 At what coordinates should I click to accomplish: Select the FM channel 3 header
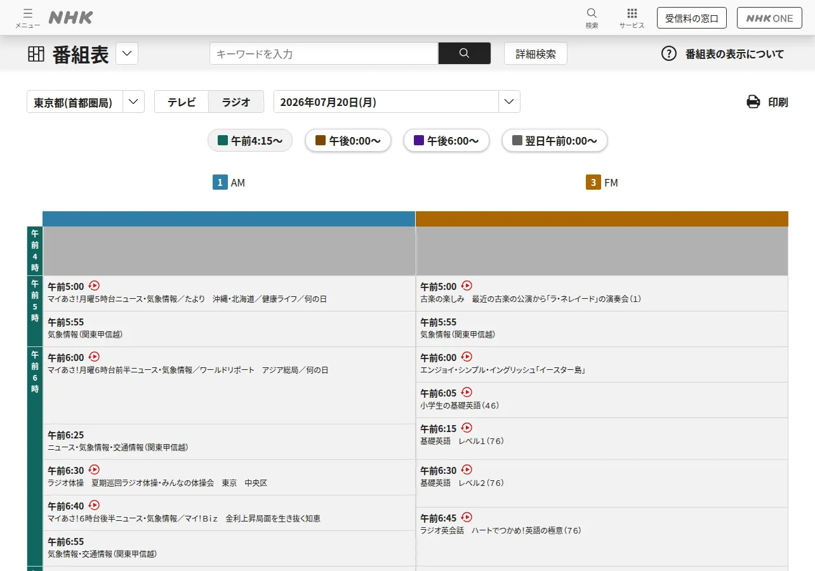click(x=602, y=183)
